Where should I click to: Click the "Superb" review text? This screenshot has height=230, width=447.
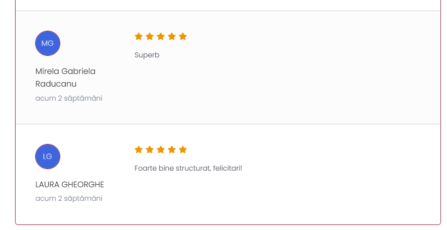pyautogui.click(x=147, y=55)
